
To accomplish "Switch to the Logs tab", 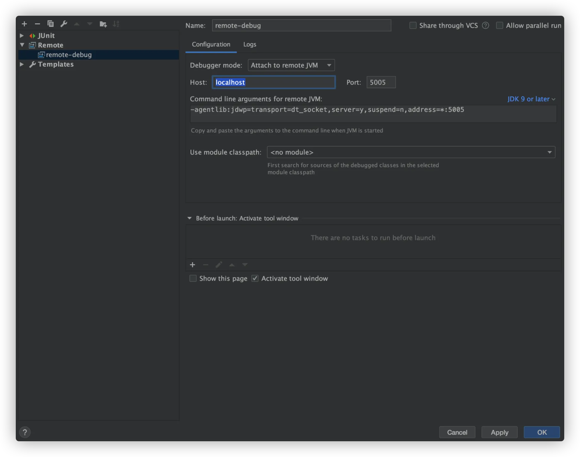I will pos(250,44).
